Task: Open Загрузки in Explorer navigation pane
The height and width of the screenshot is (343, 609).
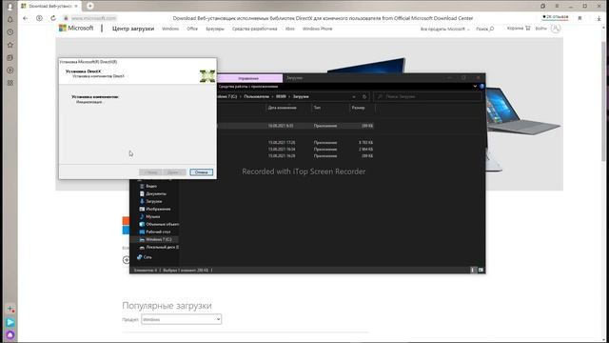Action: tap(154, 201)
